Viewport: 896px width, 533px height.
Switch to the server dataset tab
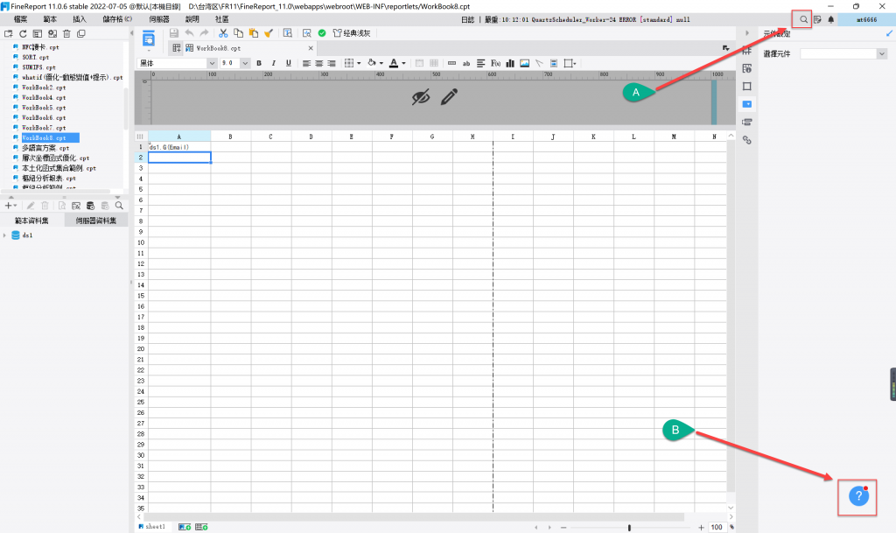click(96, 221)
